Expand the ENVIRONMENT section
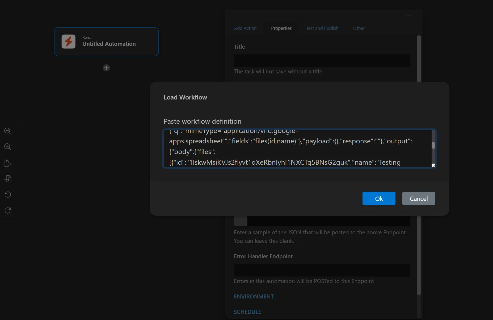Image resolution: width=493 pixels, height=320 pixels. pos(254,296)
